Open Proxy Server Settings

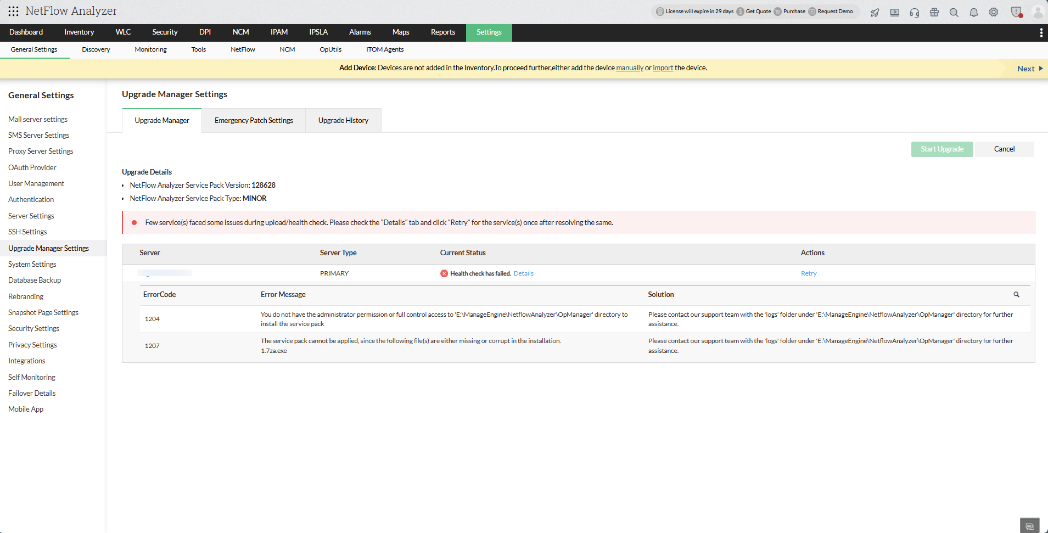(41, 151)
